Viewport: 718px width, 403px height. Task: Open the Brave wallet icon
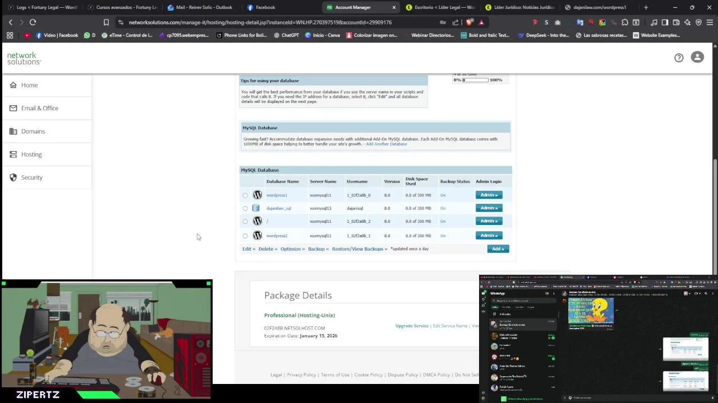click(676, 22)
